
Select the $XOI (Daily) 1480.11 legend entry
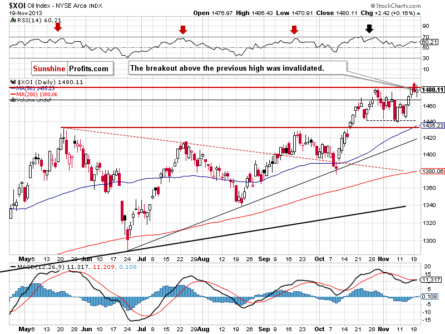tap(50, 82)
